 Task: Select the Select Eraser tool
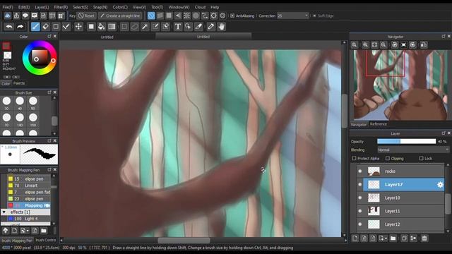coord(166,27)
